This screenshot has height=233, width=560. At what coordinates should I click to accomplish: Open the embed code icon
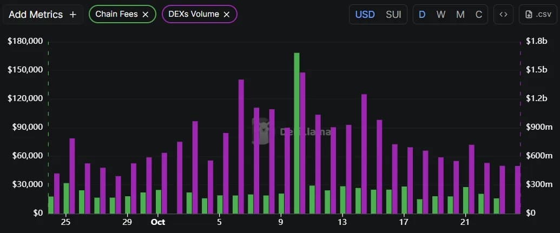(503, 15)
